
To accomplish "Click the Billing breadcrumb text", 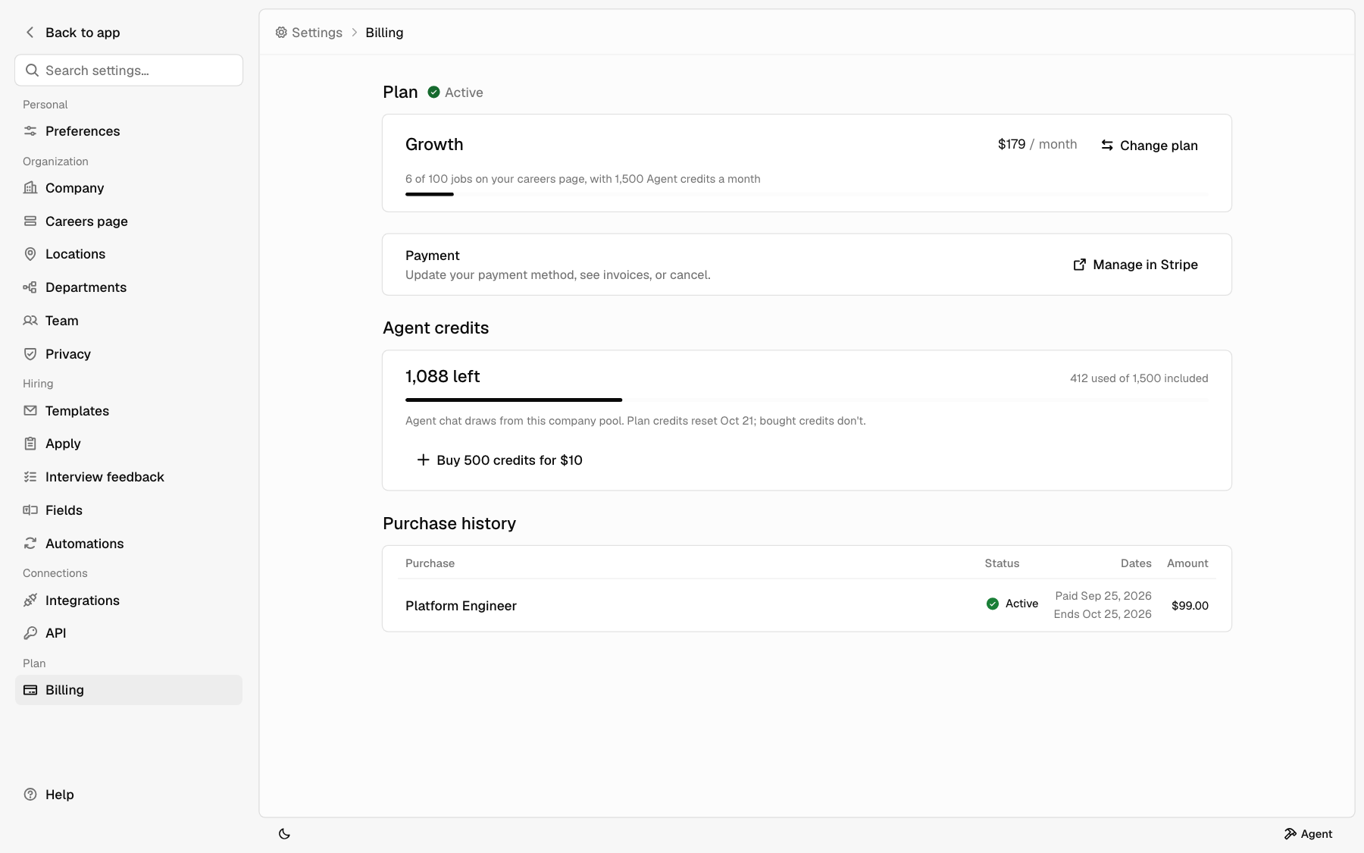I will (x=384, y=33).
